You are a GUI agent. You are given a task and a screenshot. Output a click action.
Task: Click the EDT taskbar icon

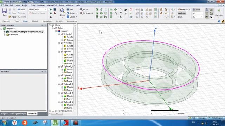[56, 123]
